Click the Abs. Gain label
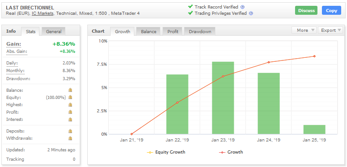347x167 pixels. tap(17, 51)
